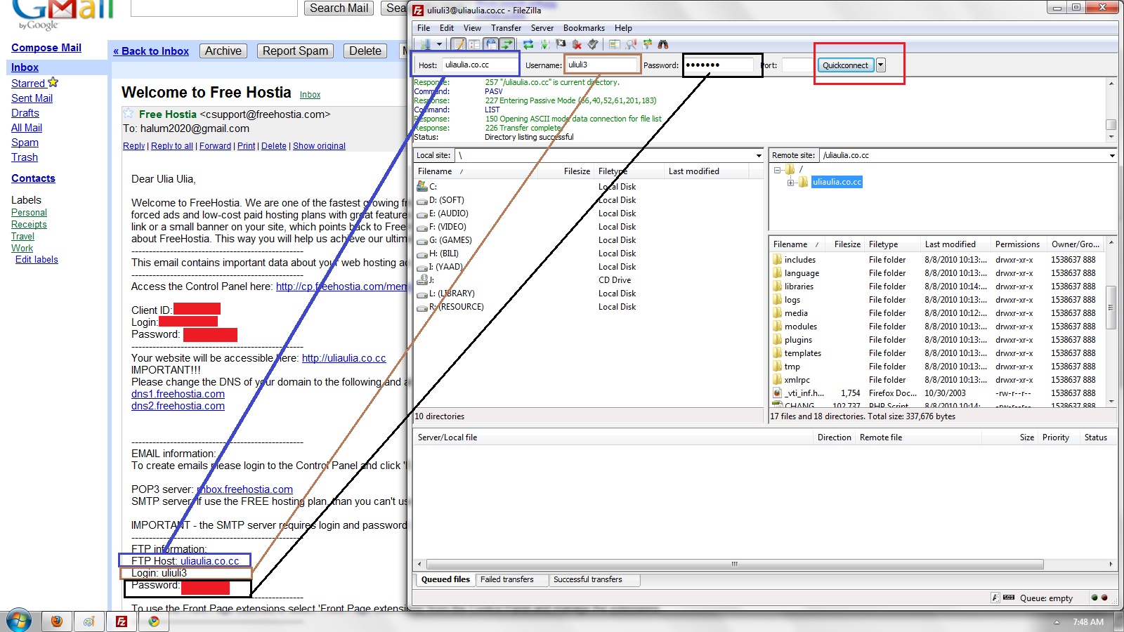Toggle the remote directory tree view
Screen dimensions: 1124x632
tap(491, 44)
